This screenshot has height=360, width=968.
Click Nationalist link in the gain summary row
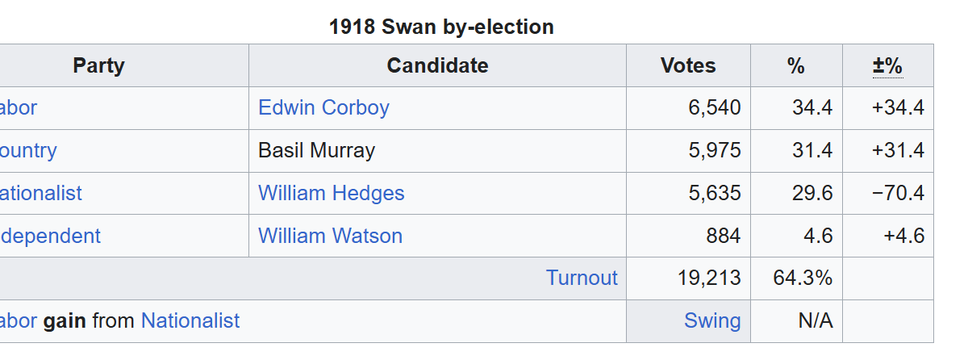190,321
